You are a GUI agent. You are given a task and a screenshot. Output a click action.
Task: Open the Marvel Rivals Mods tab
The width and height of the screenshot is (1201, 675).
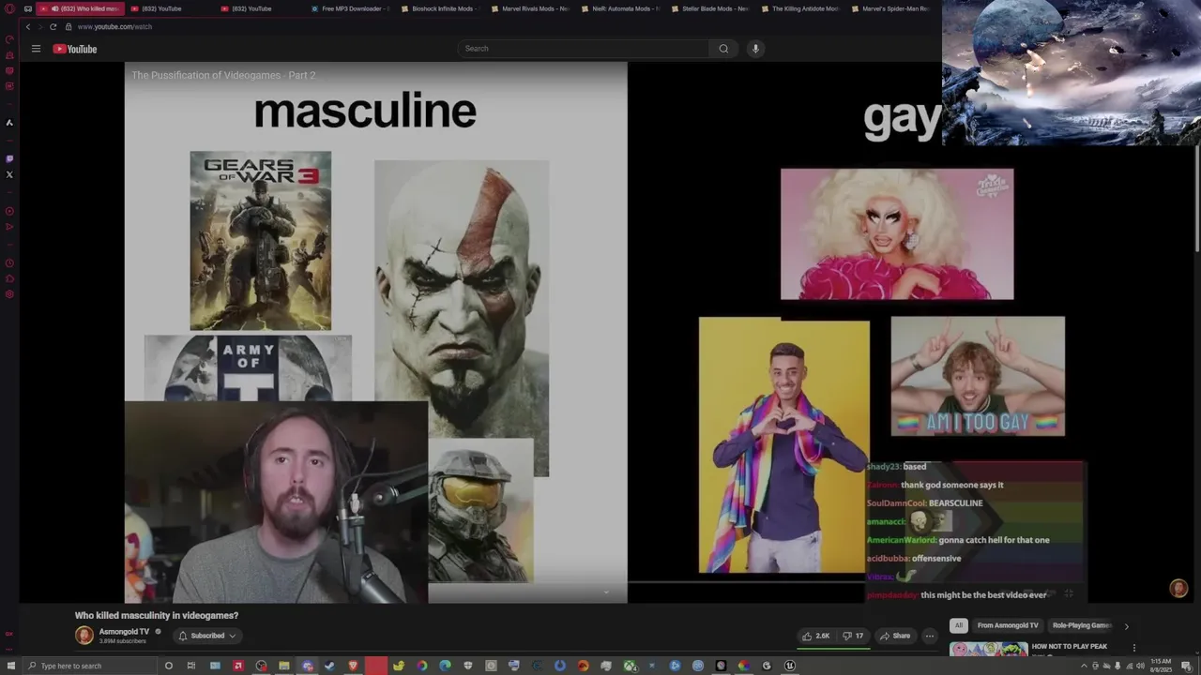(529, 8)
